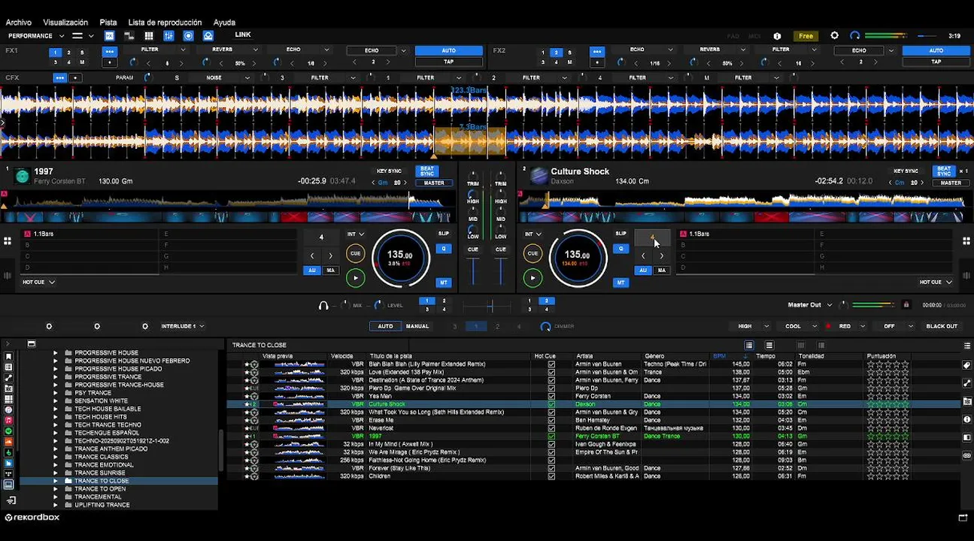Screen dimensions: 974x541
Task: Click FX2 AUTO button
Action: [936, 50]
